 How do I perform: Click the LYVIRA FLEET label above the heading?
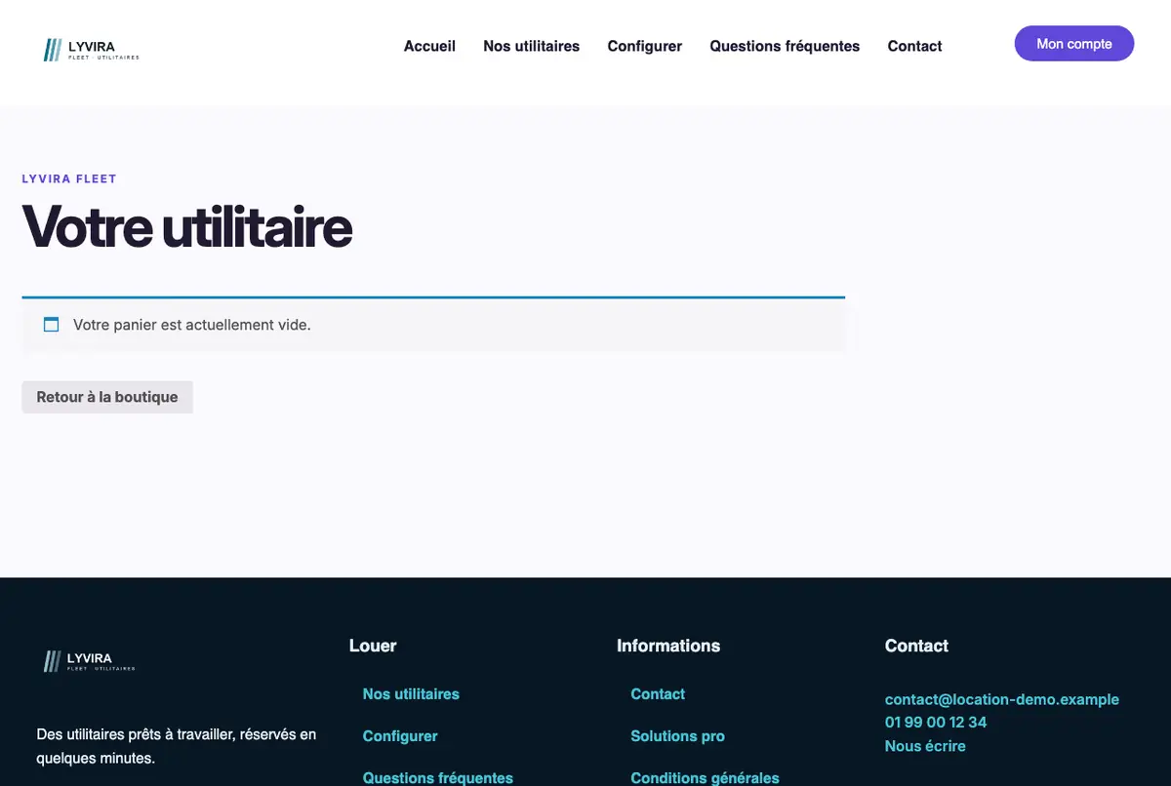click(x=69, y=179)
